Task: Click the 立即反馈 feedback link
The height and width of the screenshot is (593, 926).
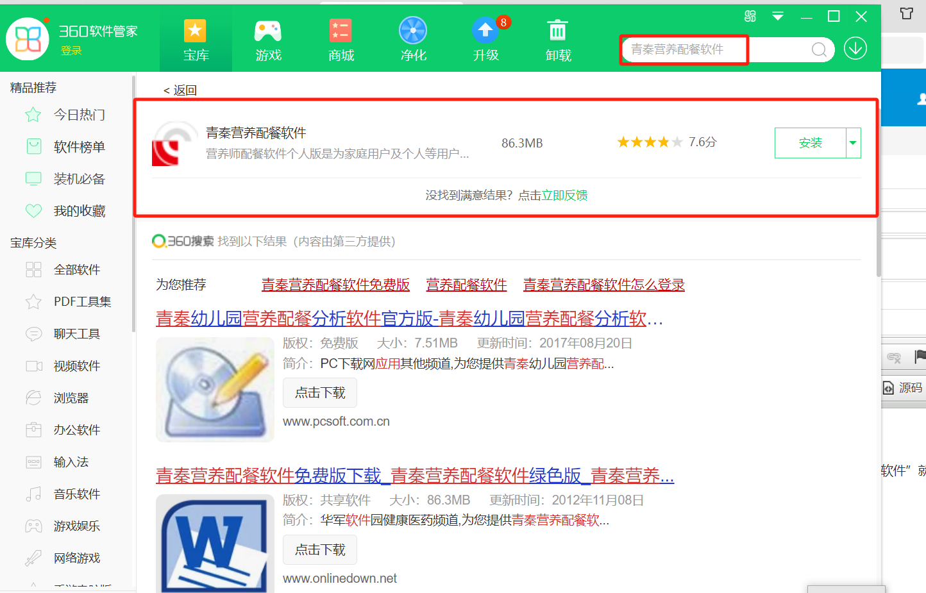Action: click(564, 195)
